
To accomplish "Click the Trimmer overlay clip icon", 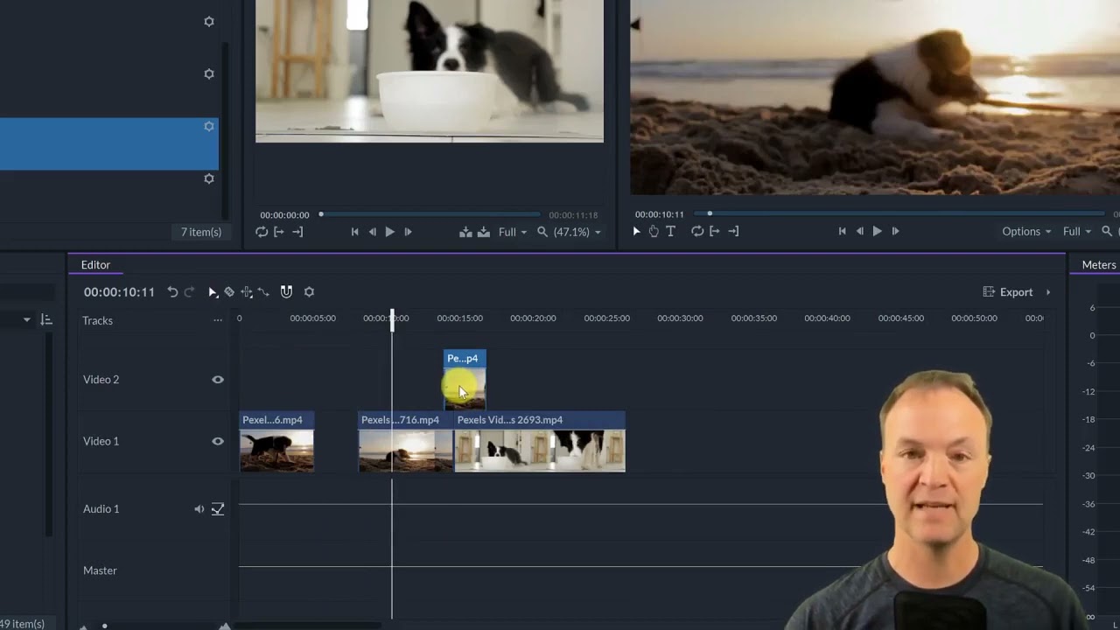I will pyautogui.click(x=484, y=232).
